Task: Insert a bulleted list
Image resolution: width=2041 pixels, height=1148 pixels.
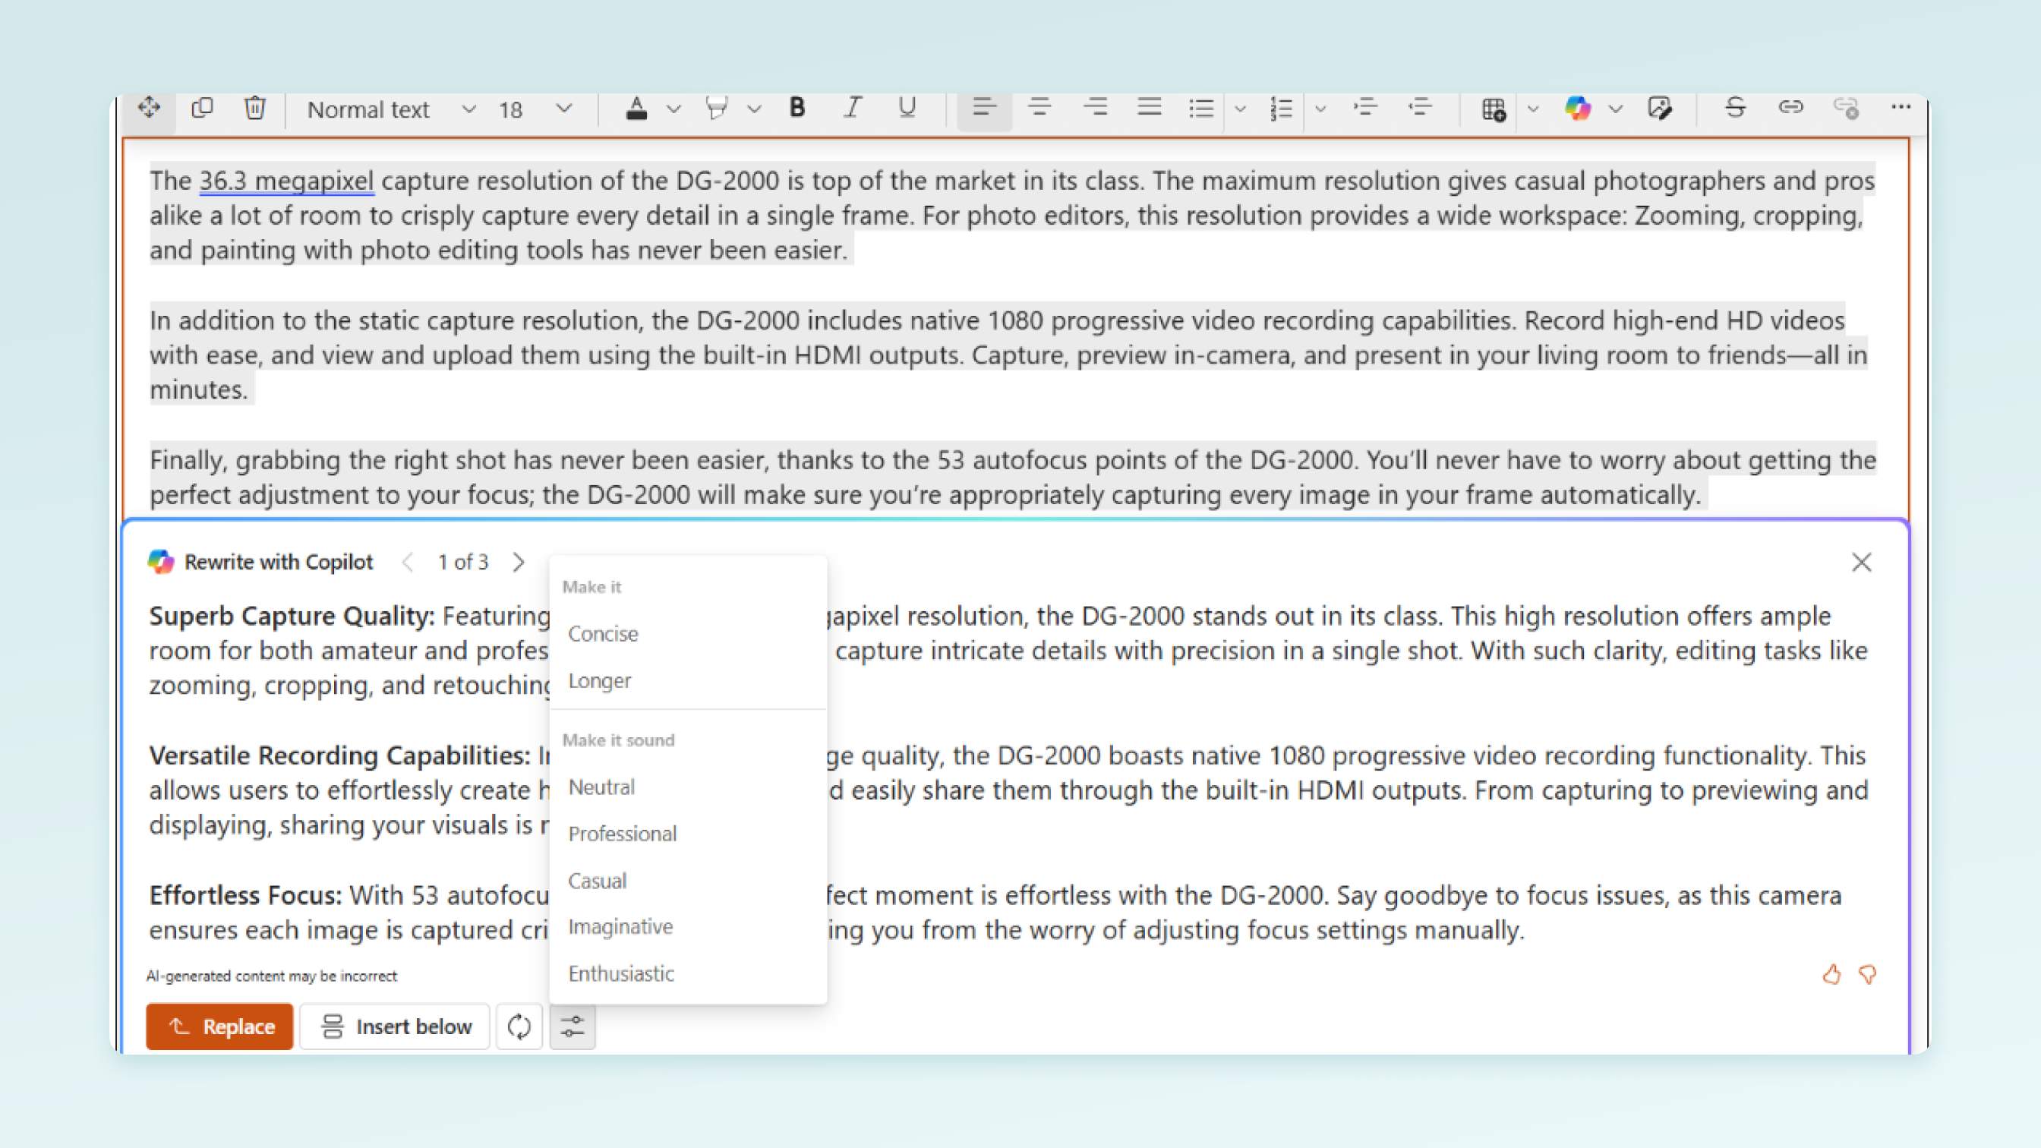Action: pos(1201,109)
